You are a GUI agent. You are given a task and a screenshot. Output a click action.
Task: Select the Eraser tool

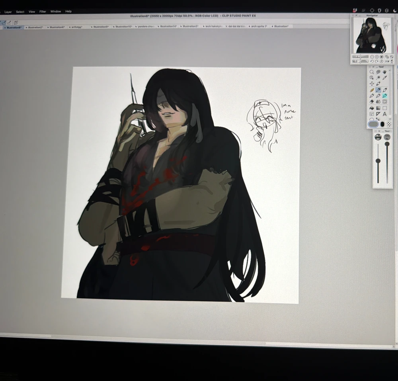(x=372, y=102)
